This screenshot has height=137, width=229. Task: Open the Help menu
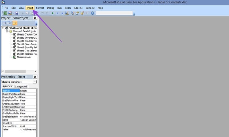pyautogui.click(x=100, y=8)
